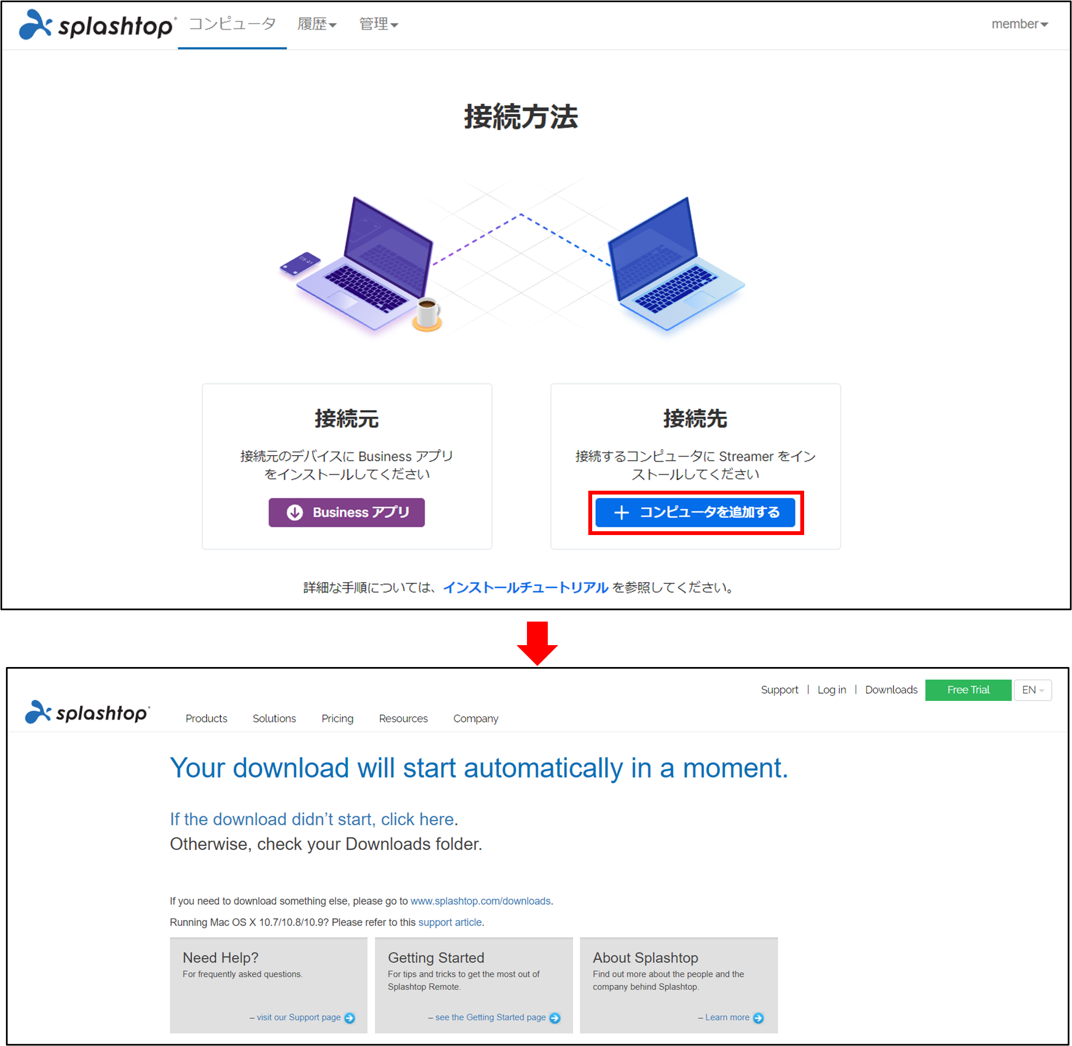Viewport: 1072px width, 1046px height.
Task: Click the plus icon on the add computer button
Action: pos(621,512)
